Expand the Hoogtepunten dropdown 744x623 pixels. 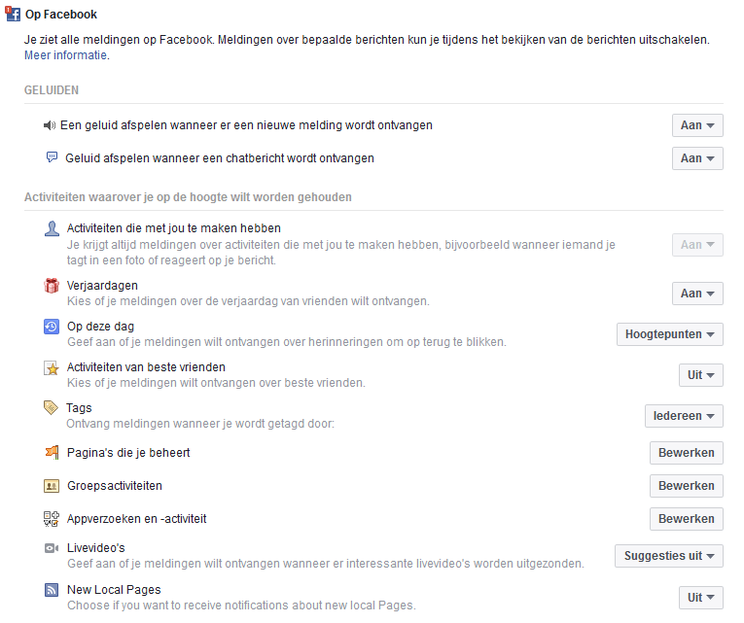pos(670,334)
